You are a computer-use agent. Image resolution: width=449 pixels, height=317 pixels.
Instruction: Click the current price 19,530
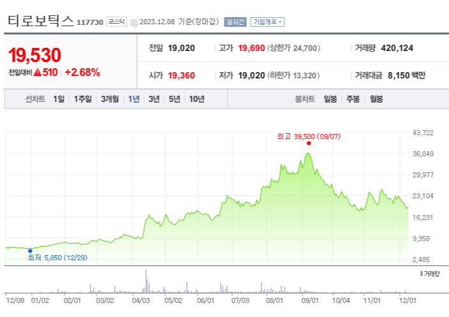tap(34, 55)
